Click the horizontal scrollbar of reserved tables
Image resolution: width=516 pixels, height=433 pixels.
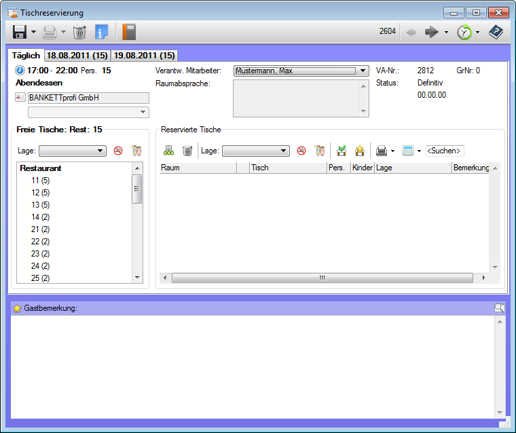(322, 278)
